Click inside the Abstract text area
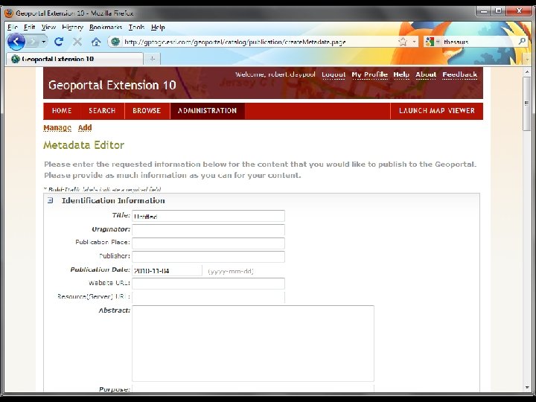Image resolution: width=536 pixels, height=402 pixels. click(x=253, y=343)
